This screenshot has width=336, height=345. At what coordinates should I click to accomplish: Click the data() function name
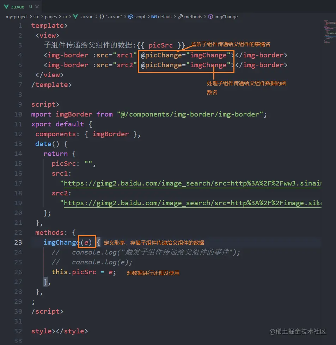[43, 144]
